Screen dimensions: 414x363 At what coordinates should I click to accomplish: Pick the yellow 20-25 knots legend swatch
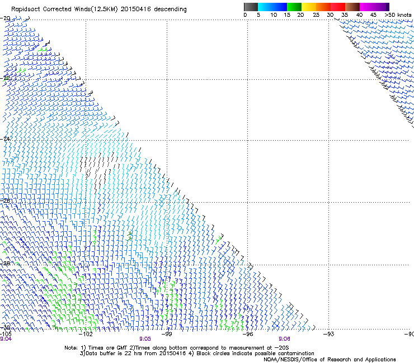[309, 7]
